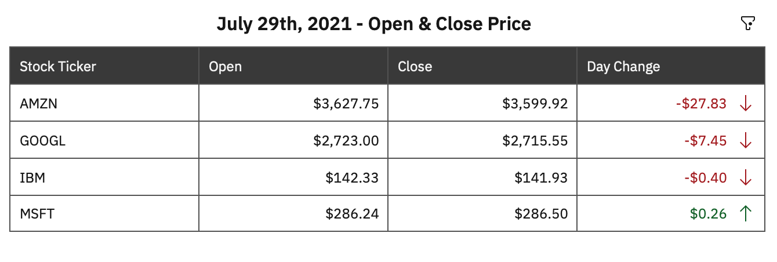This screenshot has height=262, width=777.
Task: Click GOOGL close price $2,715.55
Action: (535, 140)
